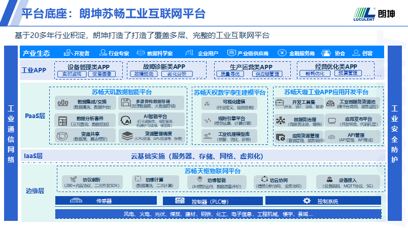Image resolution: width=408 pixels, height=228 pixels.
Task: Select the 供应链管理 button
Action: (x=267, y=74)
